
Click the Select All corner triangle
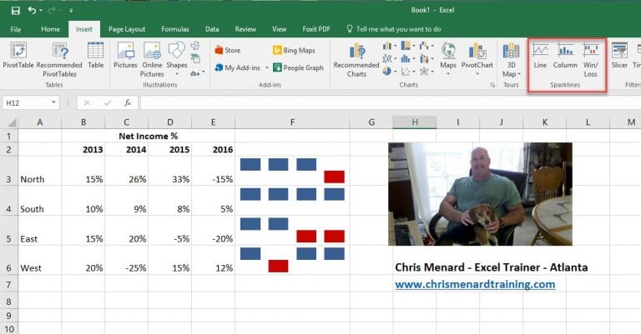pyautogui.click(x=12, y=122)
